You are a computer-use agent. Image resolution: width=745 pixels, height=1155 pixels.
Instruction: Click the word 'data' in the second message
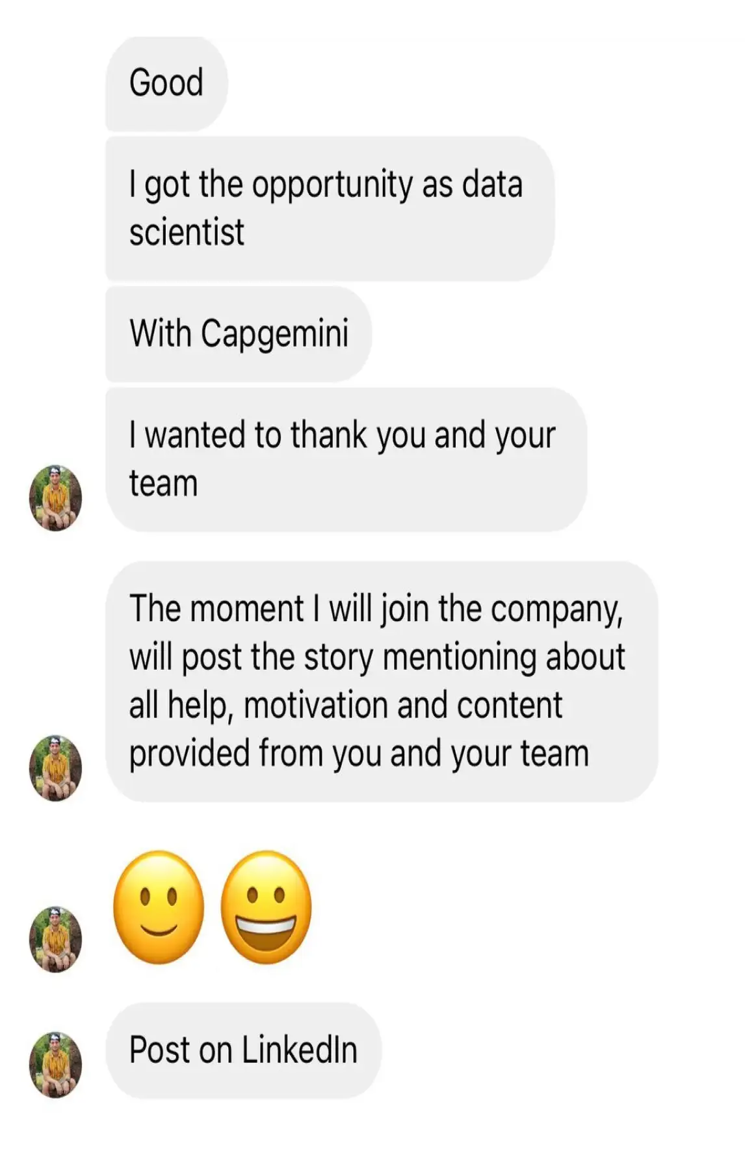point(492,185)
